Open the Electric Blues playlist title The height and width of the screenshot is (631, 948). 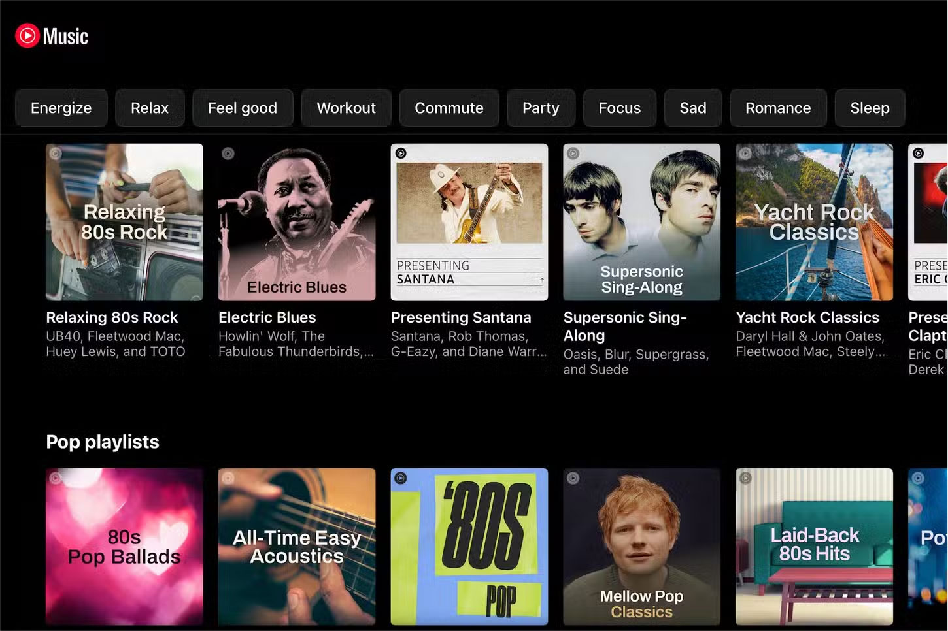[x=267, y=317]
